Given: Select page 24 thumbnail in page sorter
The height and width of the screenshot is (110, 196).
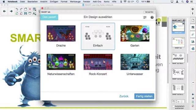Looking at the screenshot, I should (x=178, y=58).
